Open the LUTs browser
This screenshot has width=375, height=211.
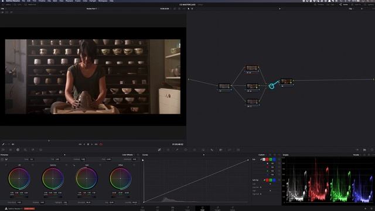18,5
